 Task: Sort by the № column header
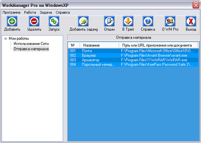74,45
